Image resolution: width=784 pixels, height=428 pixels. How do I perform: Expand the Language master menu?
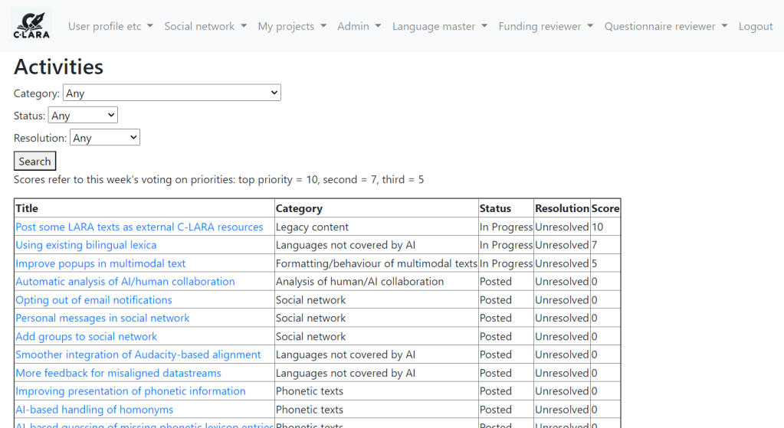[439, 26]
